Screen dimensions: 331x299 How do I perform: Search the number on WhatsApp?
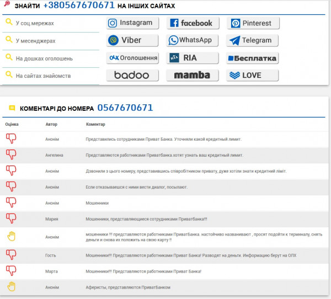[x=193, y=40]
